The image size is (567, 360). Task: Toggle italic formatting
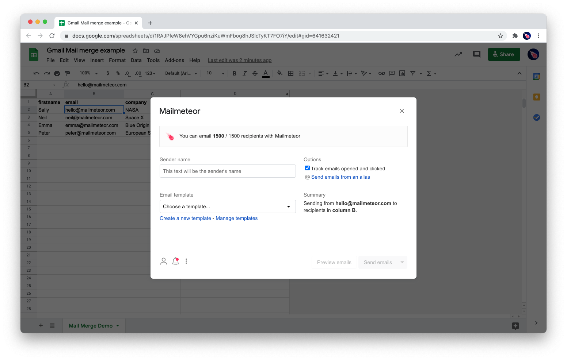pyautogui.click(x=244, y=73)
